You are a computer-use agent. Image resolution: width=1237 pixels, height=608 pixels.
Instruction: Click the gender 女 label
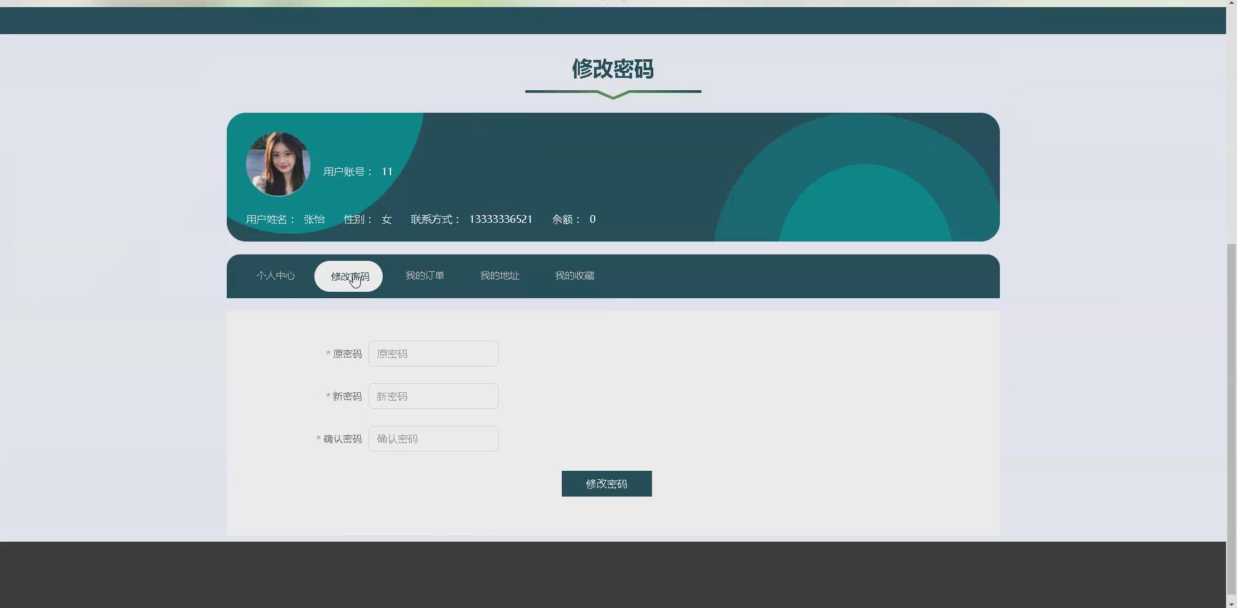[385, 219]
